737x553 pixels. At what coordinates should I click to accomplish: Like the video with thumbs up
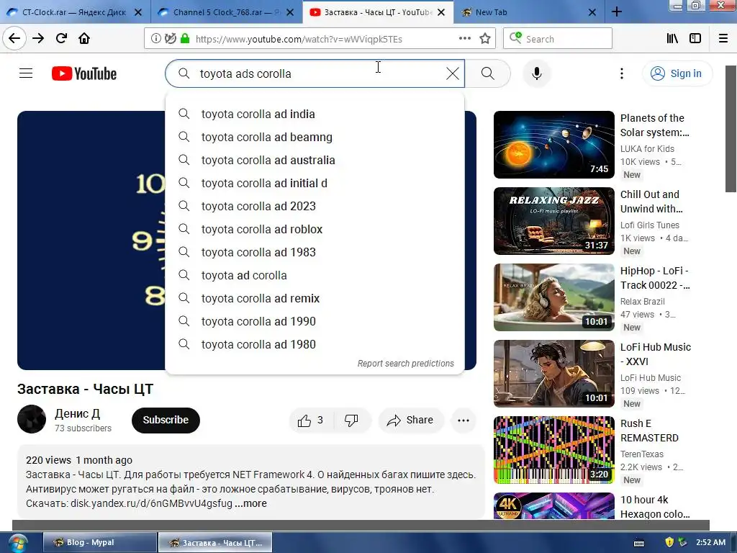coord(311,421)
